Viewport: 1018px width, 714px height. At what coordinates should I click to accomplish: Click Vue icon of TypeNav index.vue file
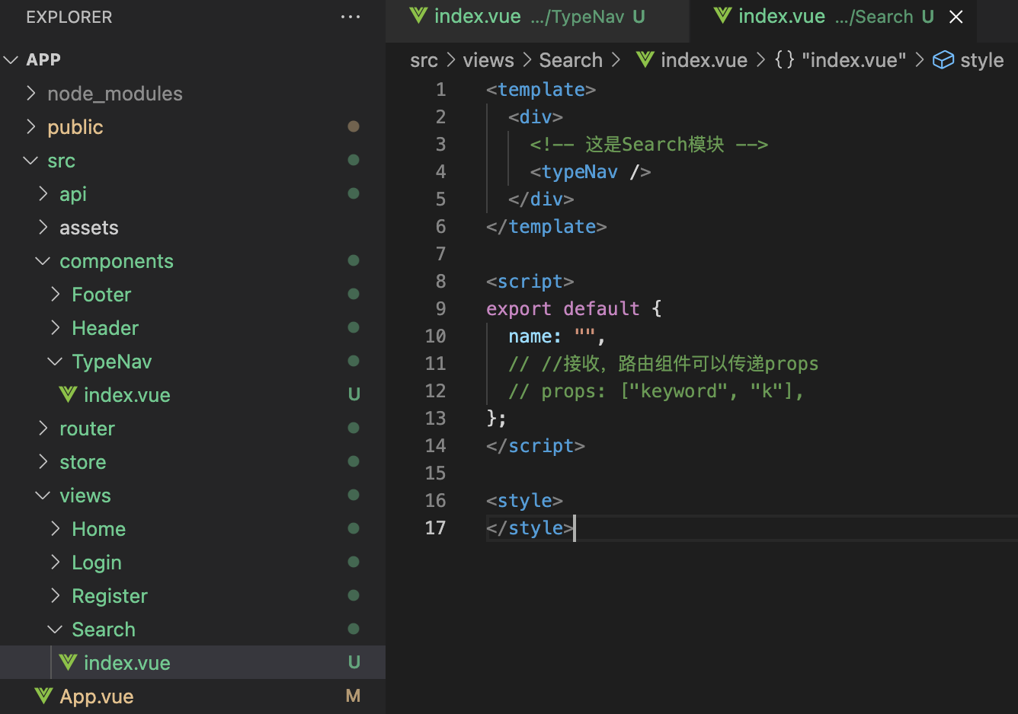pos(69,395)
